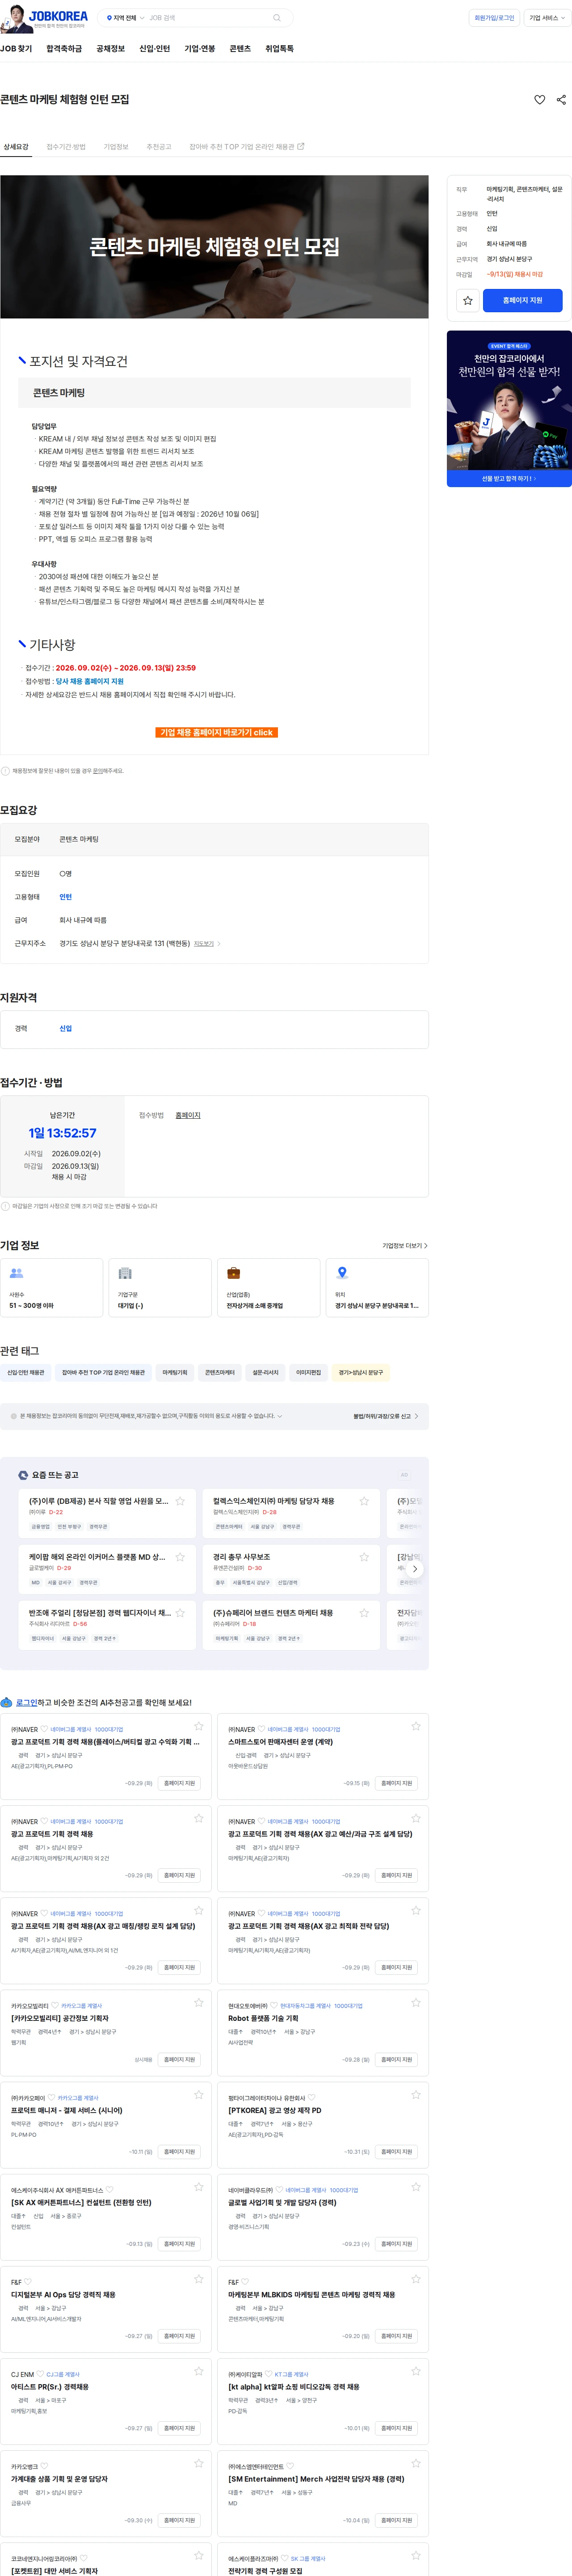Follow (주)카카오페이 with the heart icon
This screenshot has height=2576, width=572.
pyautogui.click(x=52, y=2098)
